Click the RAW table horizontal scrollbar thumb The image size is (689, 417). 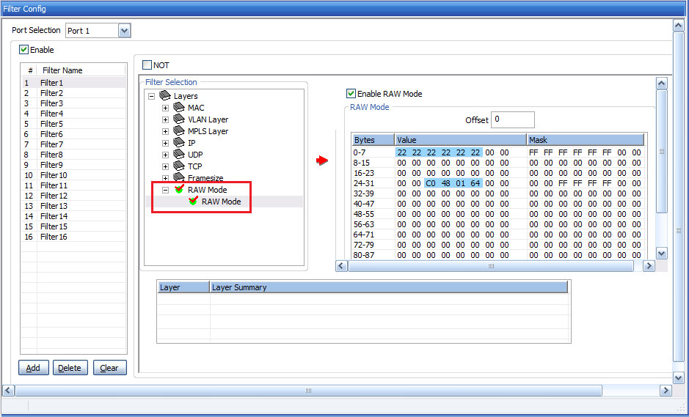coord(491,265)
